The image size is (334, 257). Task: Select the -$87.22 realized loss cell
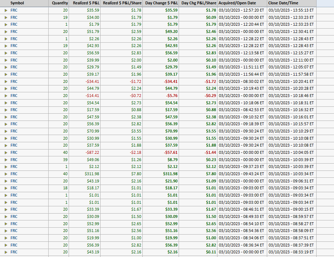click(85, 152)
